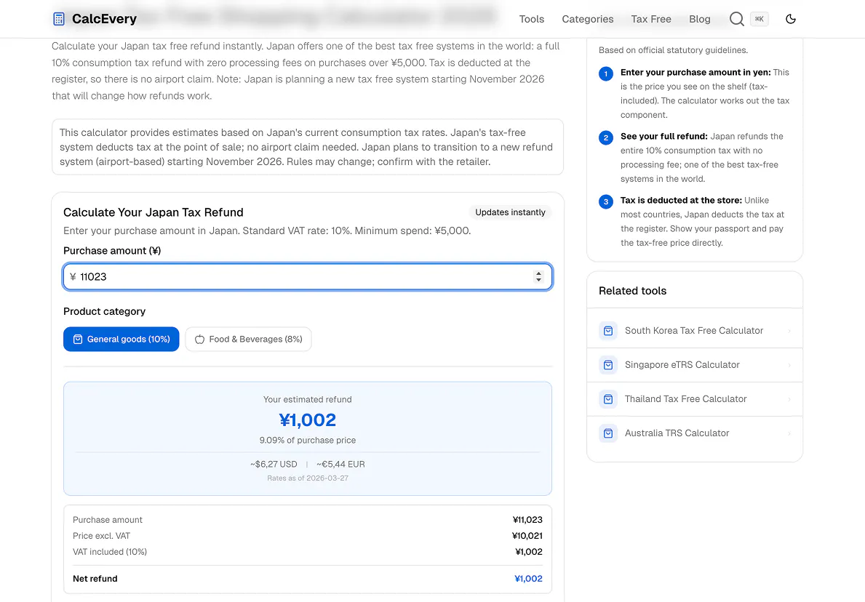Click the Singapore eTRS row chevron
The width and height of the screenshot is (865, 602).
click(x=789, y=365)
